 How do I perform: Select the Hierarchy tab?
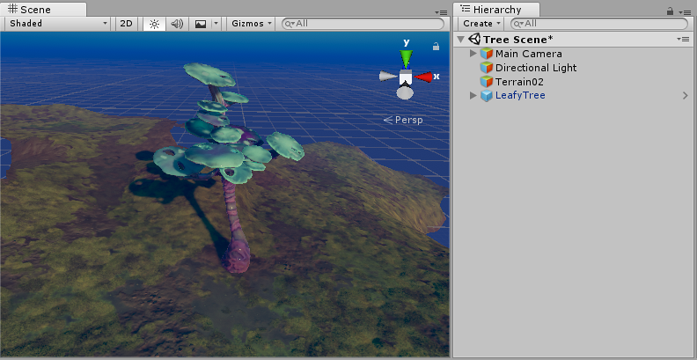click(x=495, y=9)
